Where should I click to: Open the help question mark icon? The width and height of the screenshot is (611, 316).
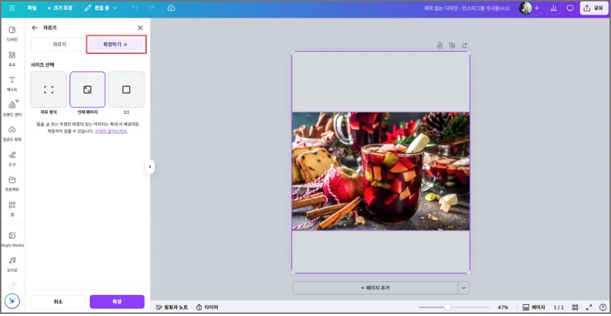[x=603, y=307]
